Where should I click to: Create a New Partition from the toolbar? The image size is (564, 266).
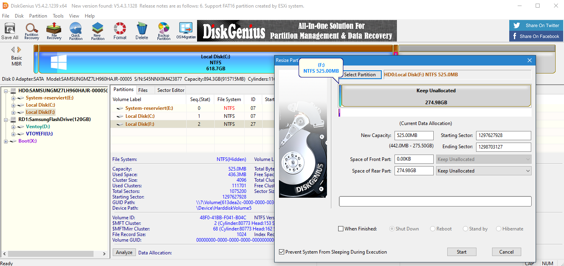[98, 31]
